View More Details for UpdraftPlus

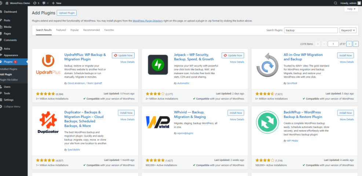[127, 62]
